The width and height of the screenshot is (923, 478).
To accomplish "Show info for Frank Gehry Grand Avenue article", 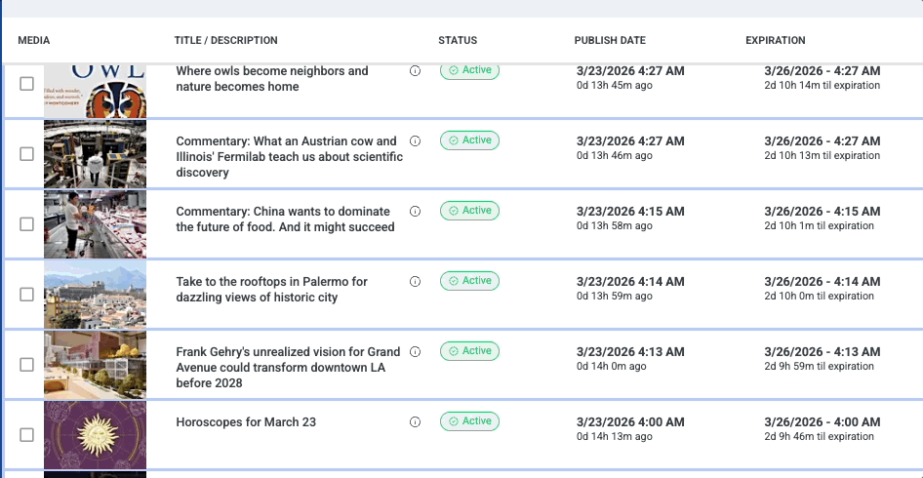I will tap(415, 352).
